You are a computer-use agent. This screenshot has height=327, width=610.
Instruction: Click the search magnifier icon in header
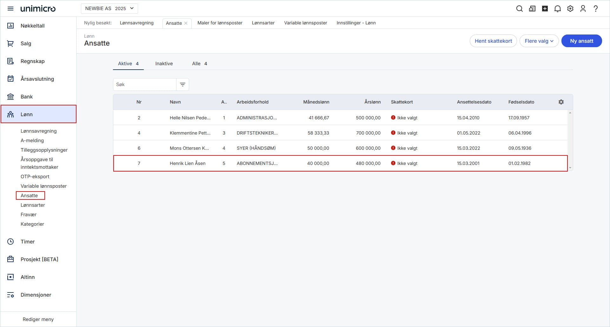[x=519, y=9]
